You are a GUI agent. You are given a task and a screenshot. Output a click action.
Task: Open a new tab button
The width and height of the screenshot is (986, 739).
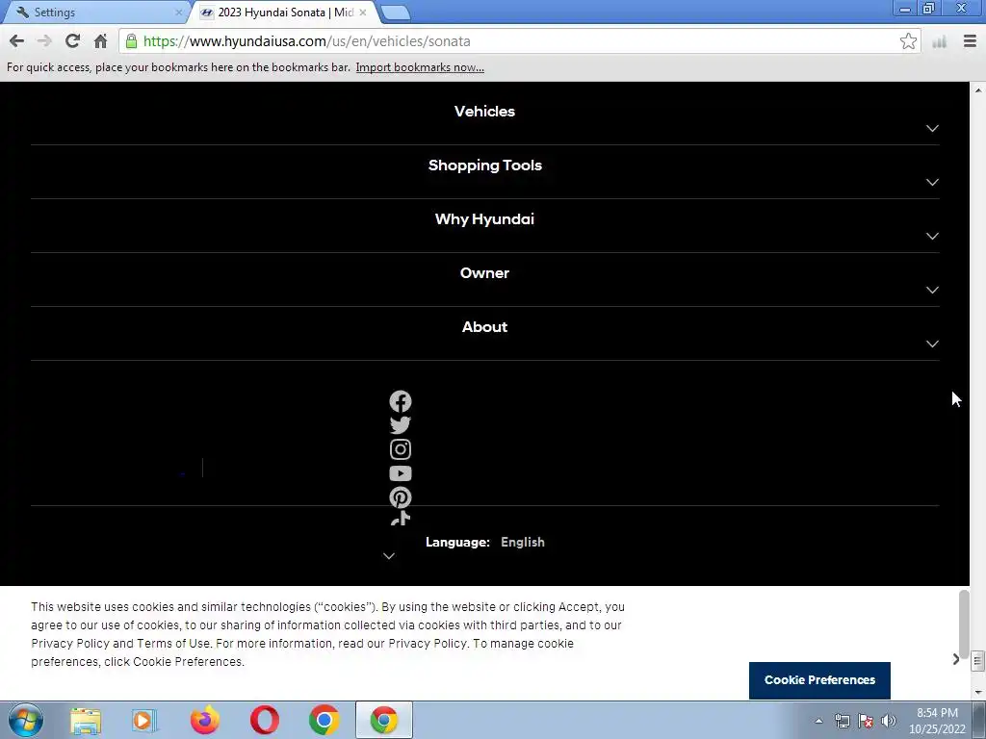(395, 13)
